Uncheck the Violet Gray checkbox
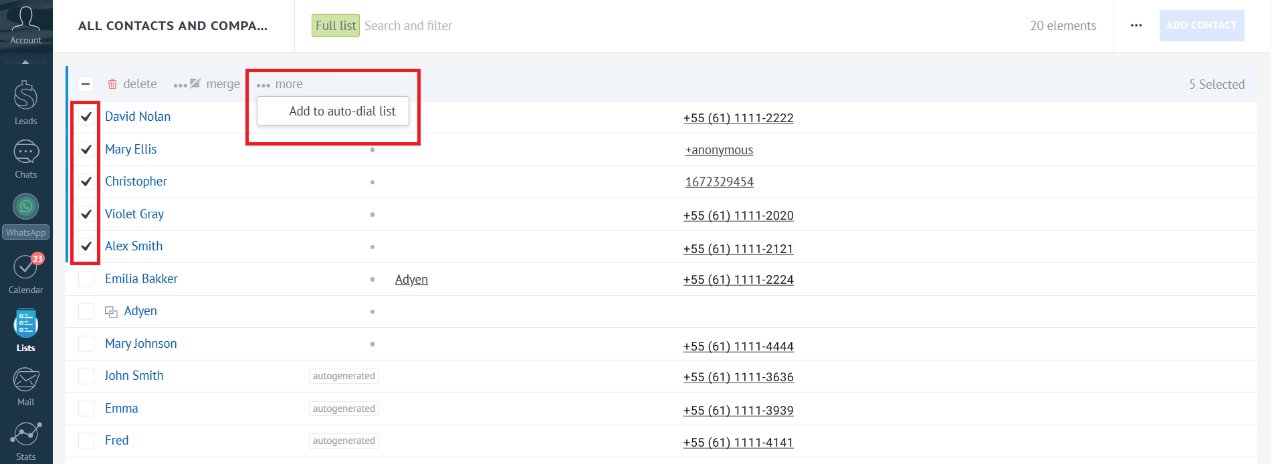Image resolution: width=1272 pixels, height=464 pixels. pos(86,214)
